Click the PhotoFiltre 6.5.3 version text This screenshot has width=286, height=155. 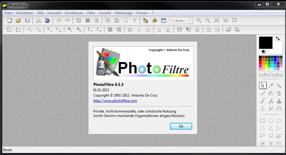click(108, 84)
